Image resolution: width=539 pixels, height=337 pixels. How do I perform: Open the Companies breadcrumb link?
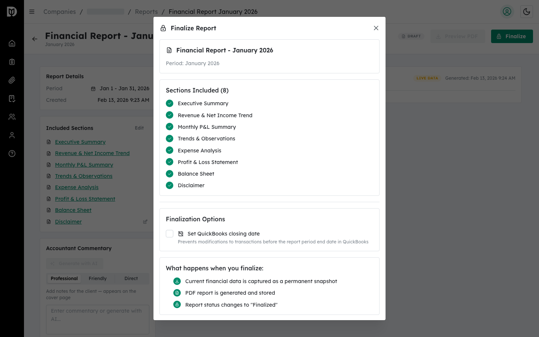click(x=59, y=12)
